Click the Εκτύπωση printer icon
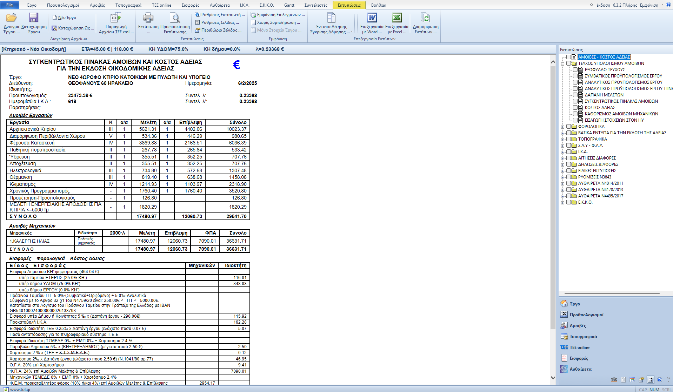 point(148,18)
